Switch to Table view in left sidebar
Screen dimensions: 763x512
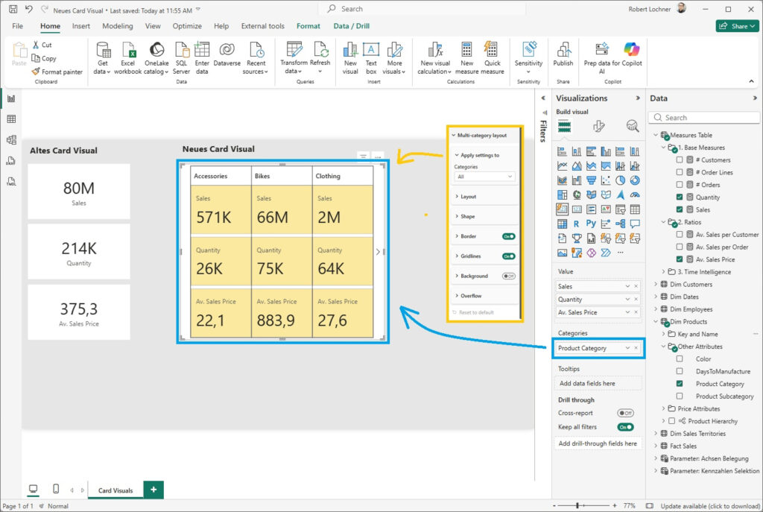[x=11, y=119]
